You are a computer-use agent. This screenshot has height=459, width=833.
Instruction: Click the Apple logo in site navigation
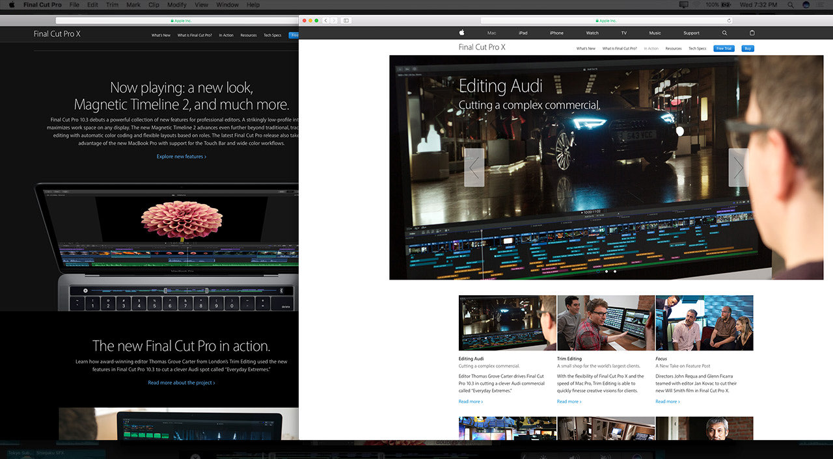pyautogui.click(x=461, y=33)
